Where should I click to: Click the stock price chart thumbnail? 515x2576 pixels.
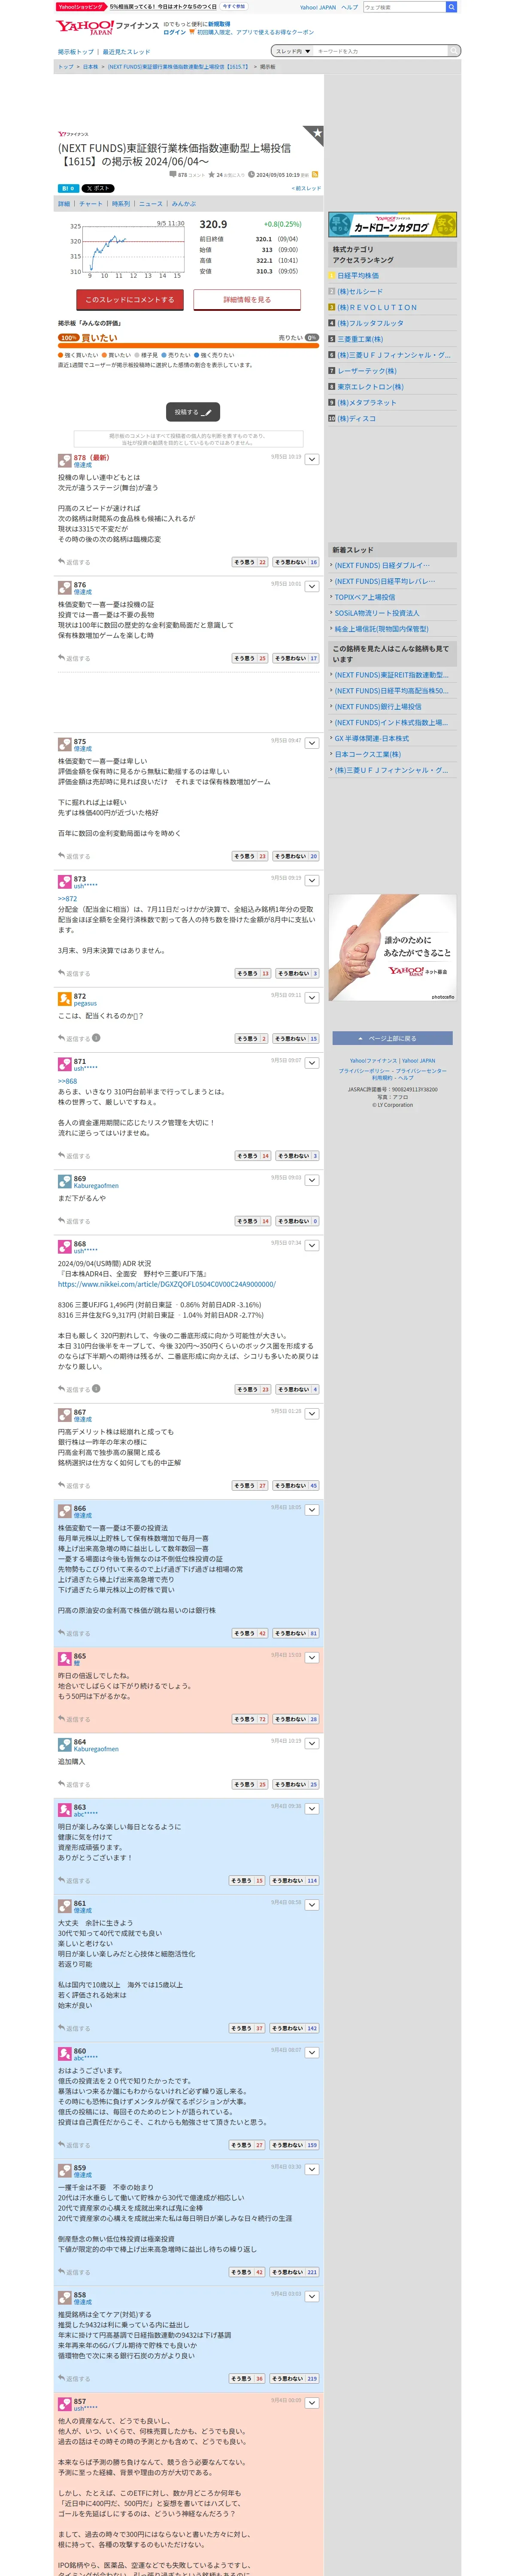coord(126,248)
